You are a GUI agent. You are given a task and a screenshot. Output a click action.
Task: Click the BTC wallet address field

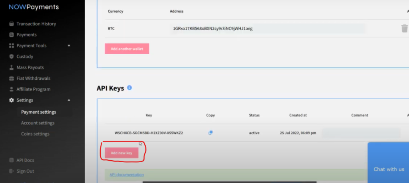267,29
